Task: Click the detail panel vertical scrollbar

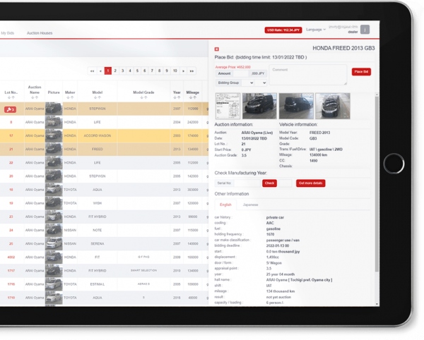Action: pyautogui.click(x=377, y=185)
